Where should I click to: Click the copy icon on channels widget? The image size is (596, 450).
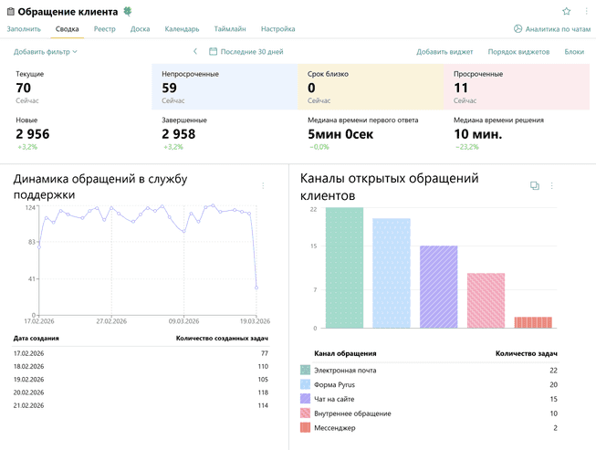[x=535, y=185]
